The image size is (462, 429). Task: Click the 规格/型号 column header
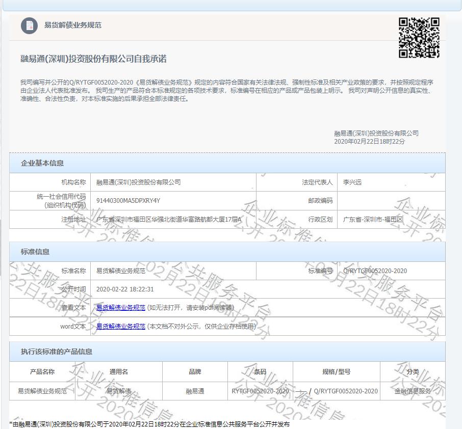(x=337, y=372)
